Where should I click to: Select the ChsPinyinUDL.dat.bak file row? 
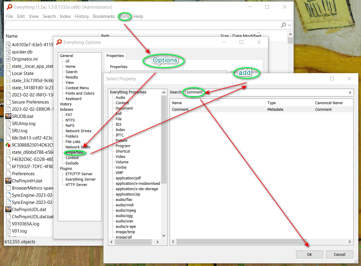32,217
